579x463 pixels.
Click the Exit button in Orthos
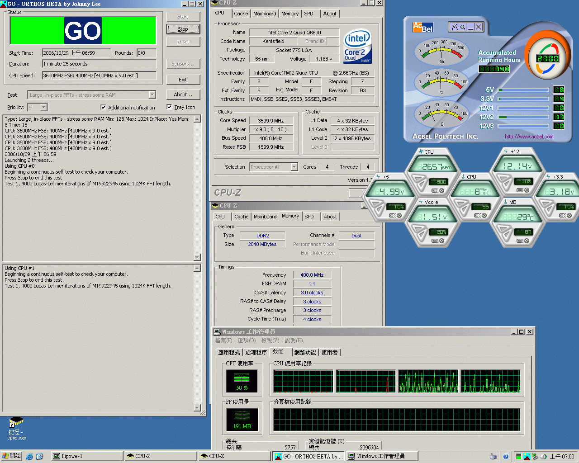[183, 80]
